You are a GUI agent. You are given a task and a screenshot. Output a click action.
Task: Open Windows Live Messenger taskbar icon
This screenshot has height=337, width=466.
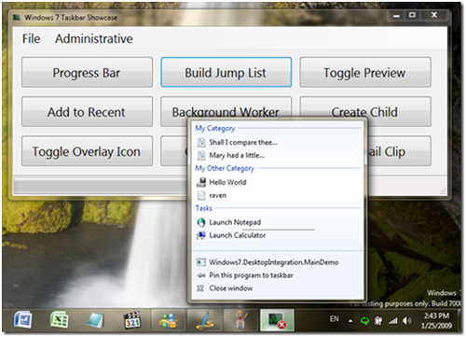(x=169, y=320)
